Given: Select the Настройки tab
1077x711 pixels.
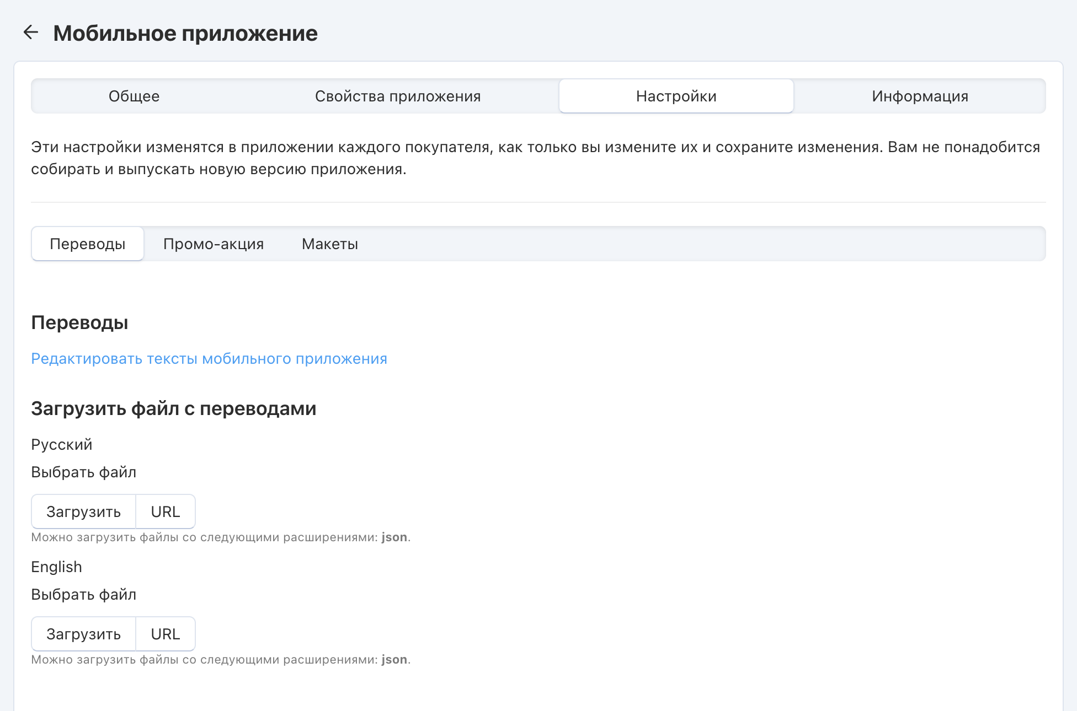Looking at the screenshot, I should (x=676, y=96).
